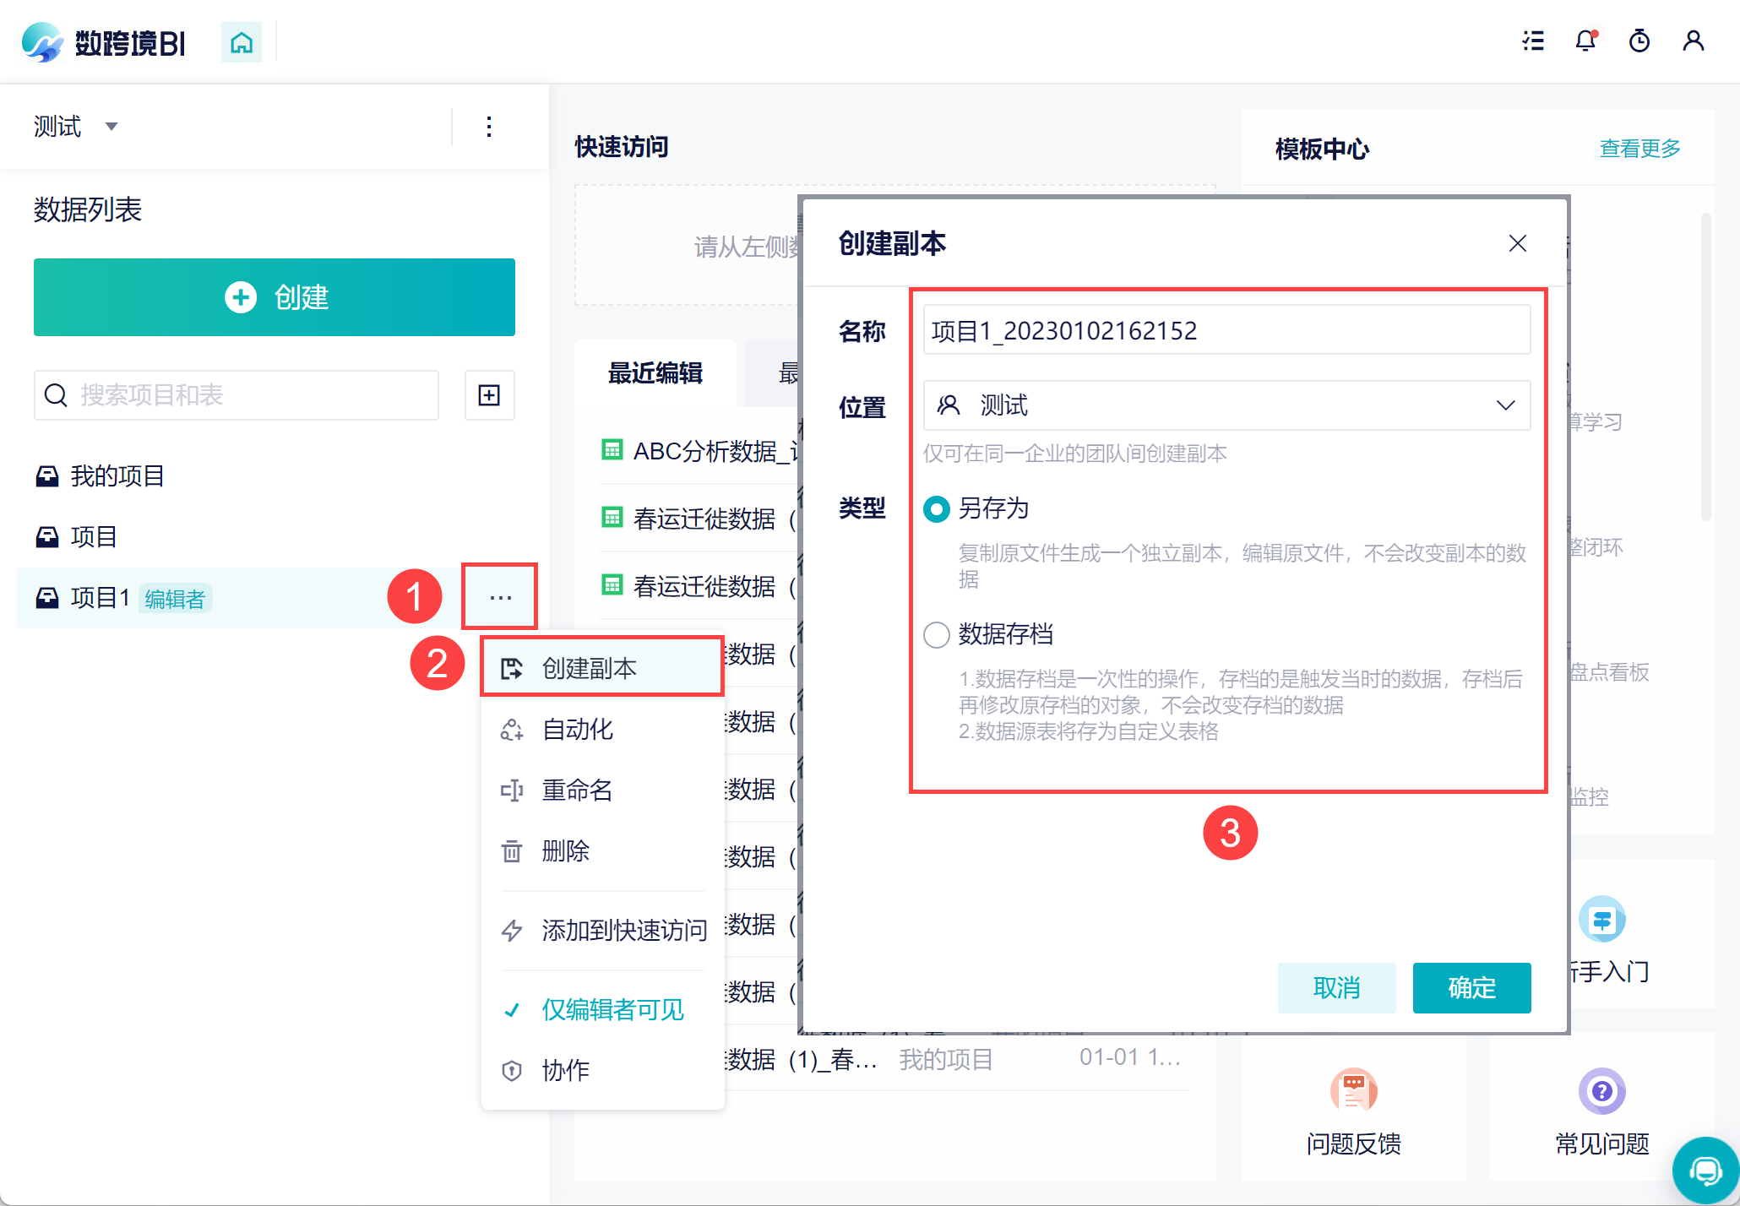The width and height of the screenshot is (1740, 1206).
Task: Open the 查看更多 link
Action: pyautogui.click(x=1639, y=149)
